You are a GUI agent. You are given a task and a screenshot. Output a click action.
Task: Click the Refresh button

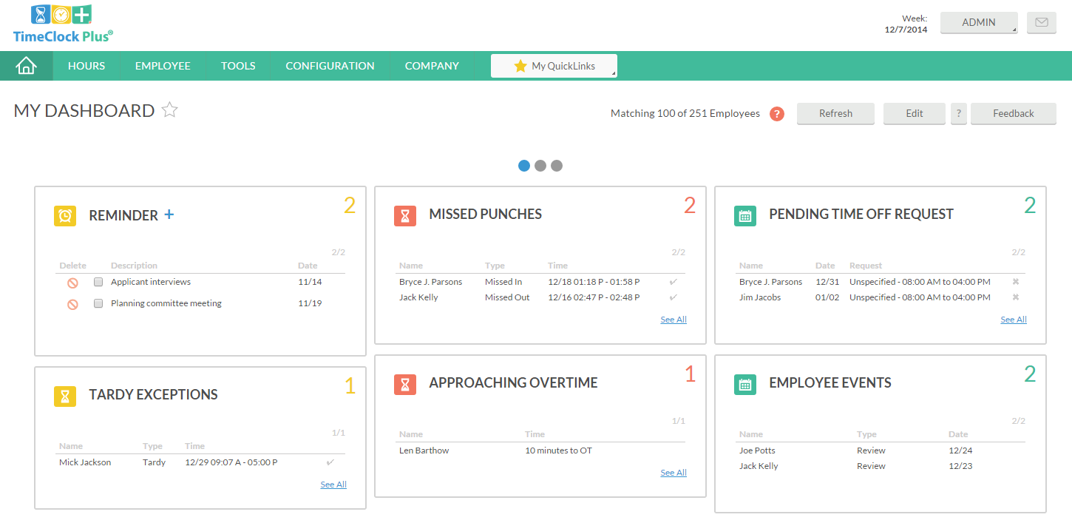[835, 113]
